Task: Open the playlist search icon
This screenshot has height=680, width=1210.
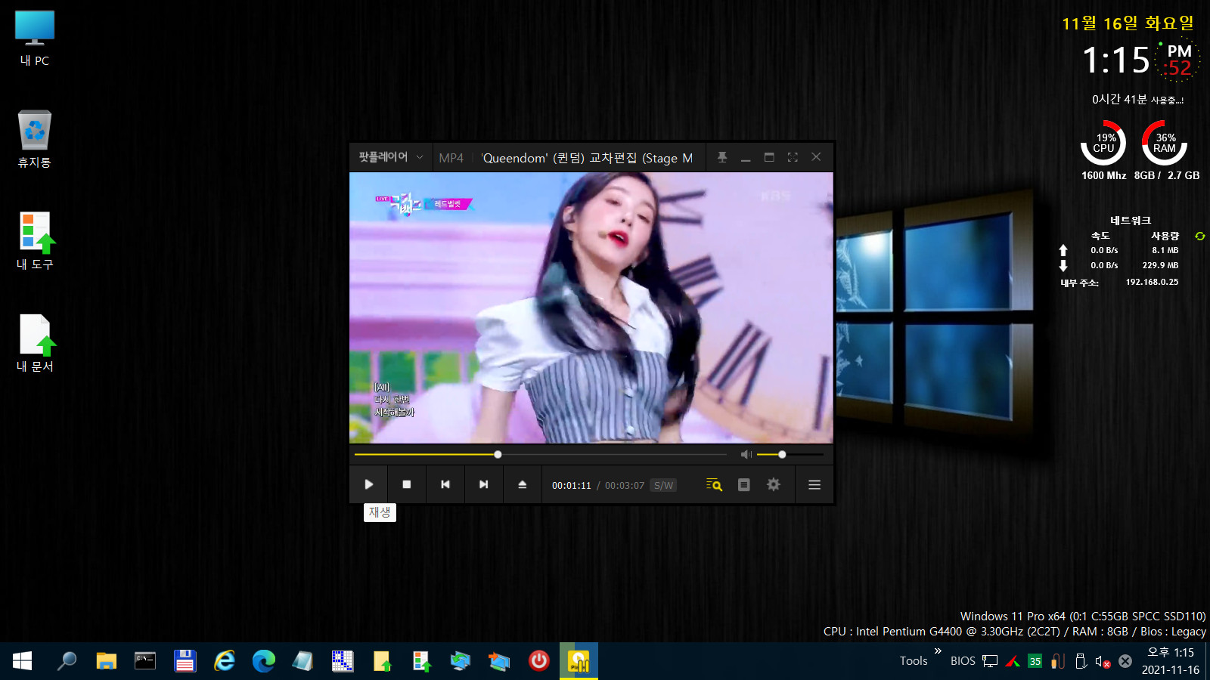Action: 714,485
